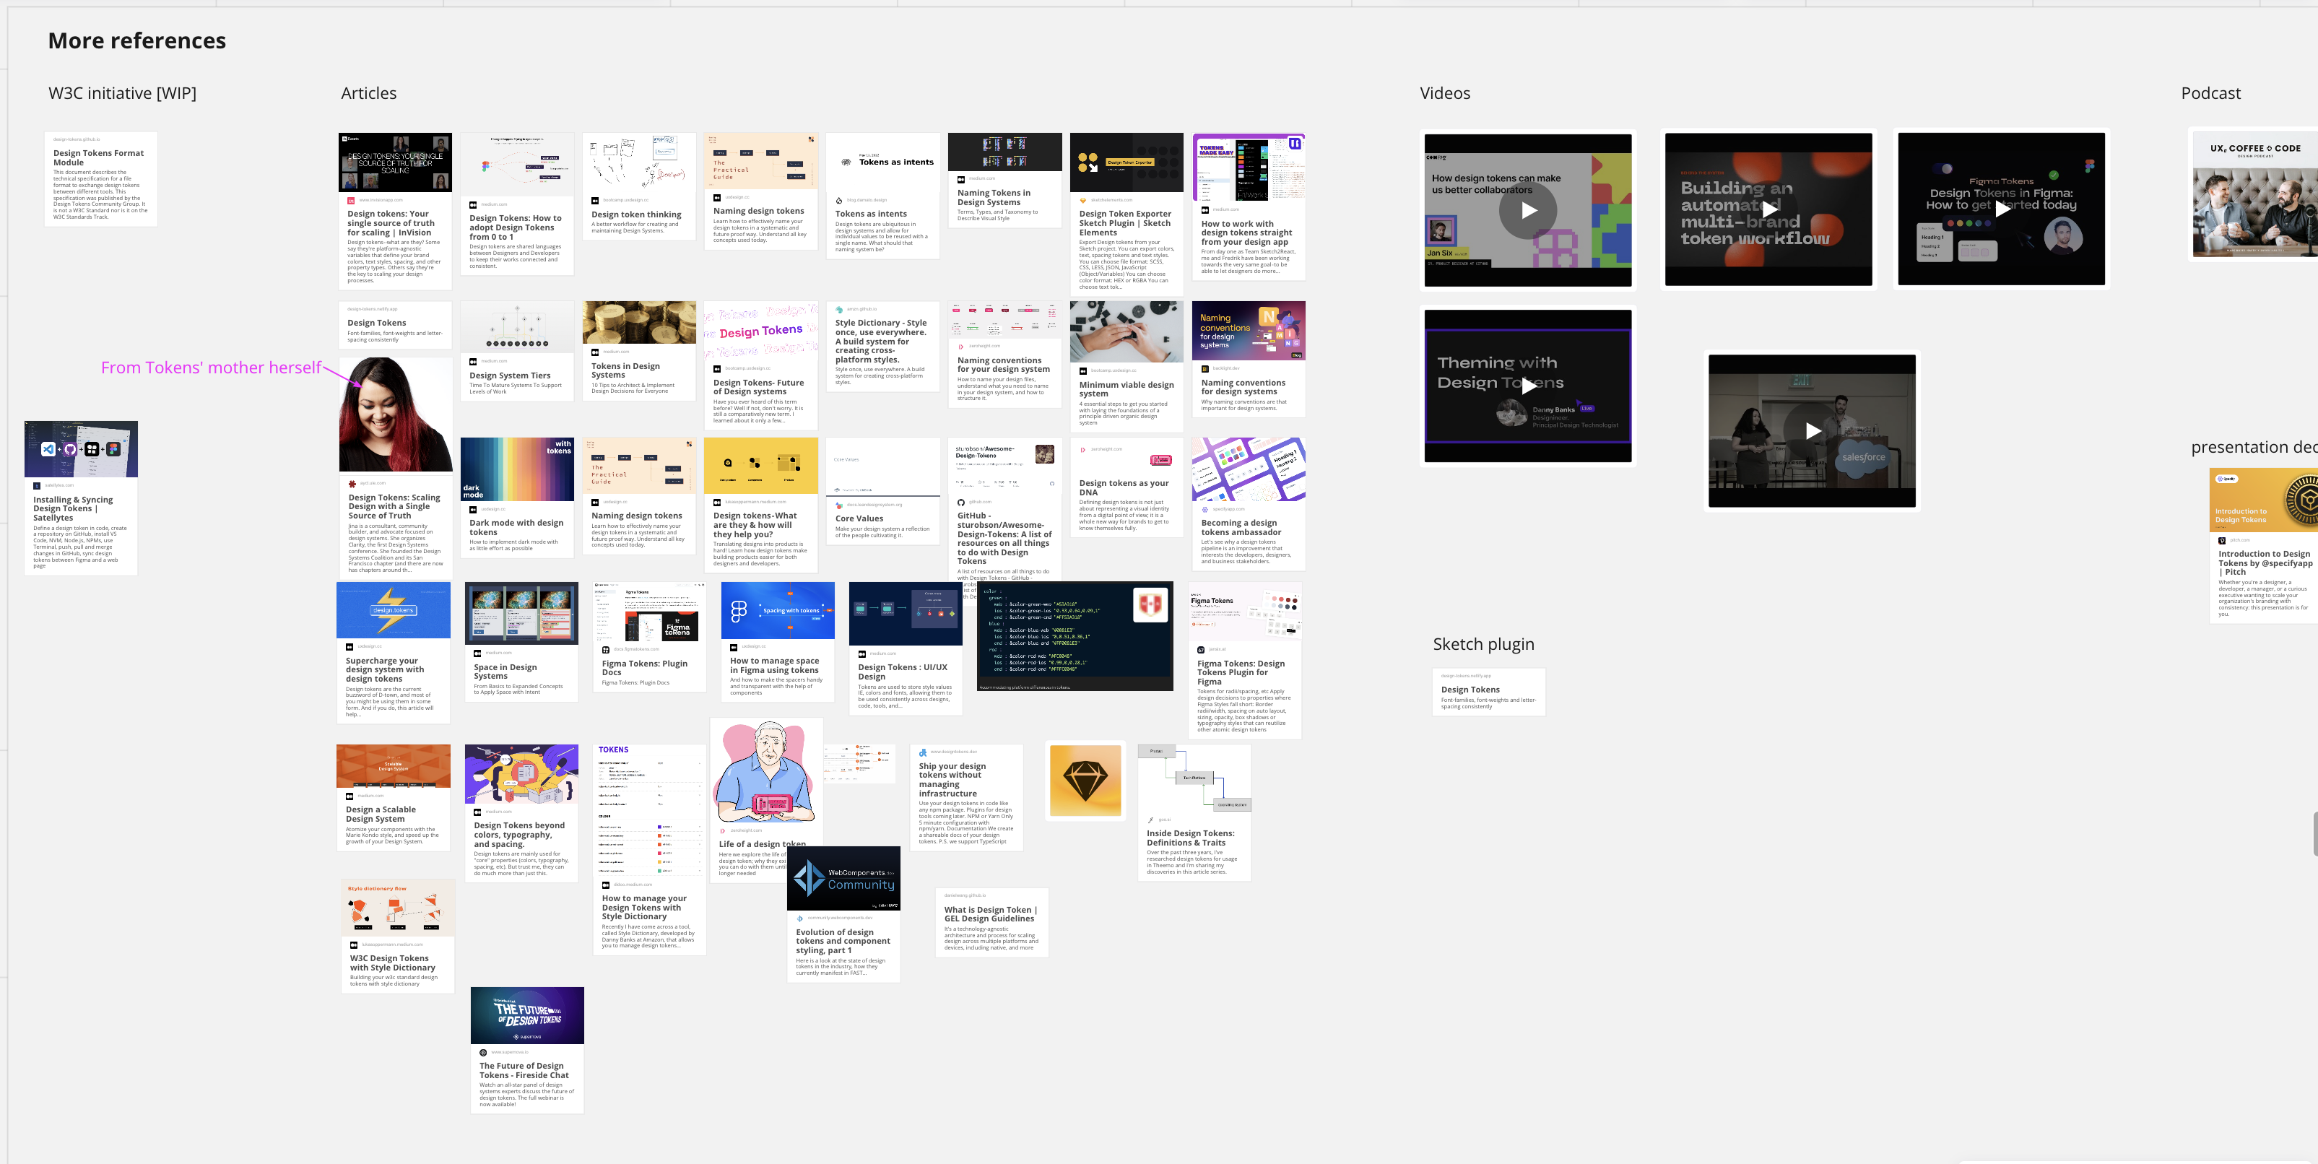Screen dimensions: 2318x1164
Task: Open "Design Tokens : UI/UX Design" card
Action: pyautogui.click(x=906, y=648)
